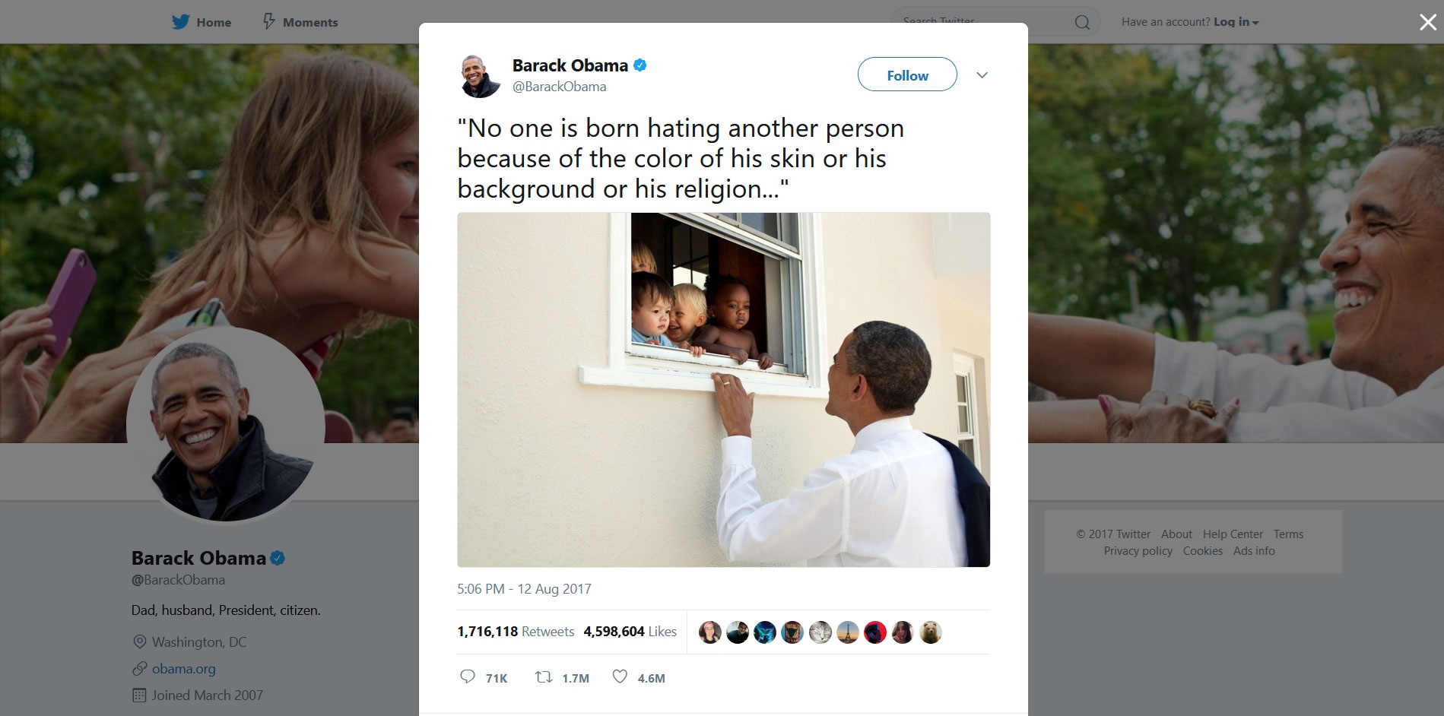Click the retweet arrows icon
1444x716 pixels.
(x=544, y=676)
